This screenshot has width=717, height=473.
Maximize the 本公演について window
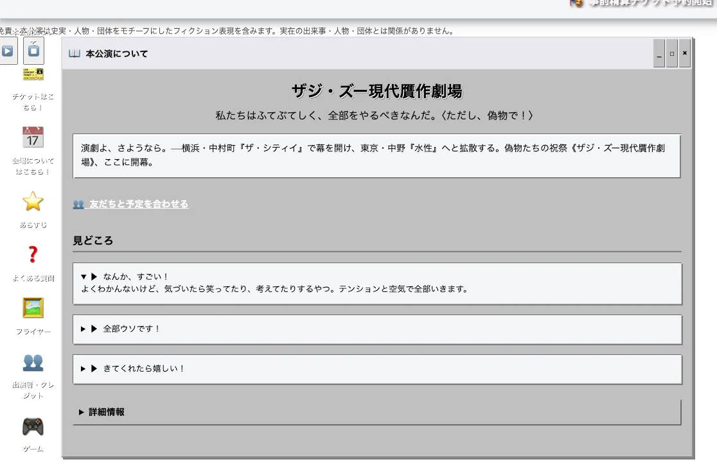(672, 54)
